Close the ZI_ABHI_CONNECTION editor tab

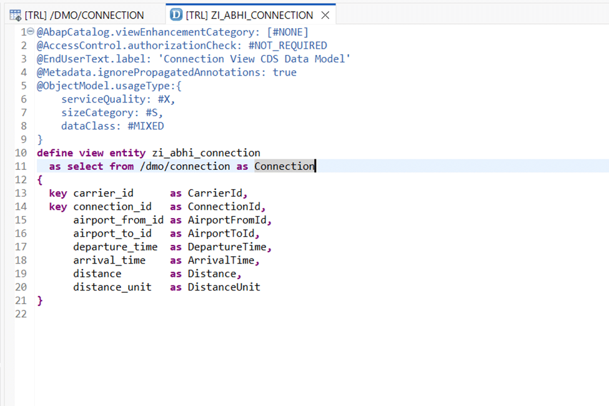(325, 15)
